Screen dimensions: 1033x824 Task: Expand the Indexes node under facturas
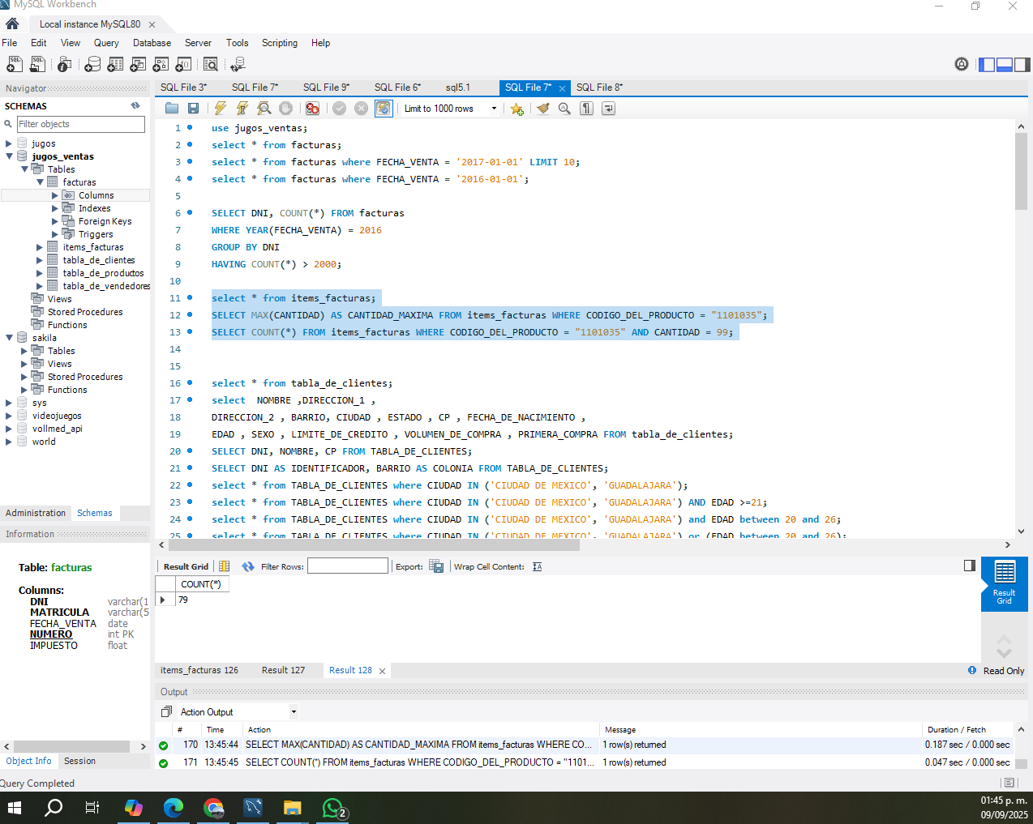point(55,208)
